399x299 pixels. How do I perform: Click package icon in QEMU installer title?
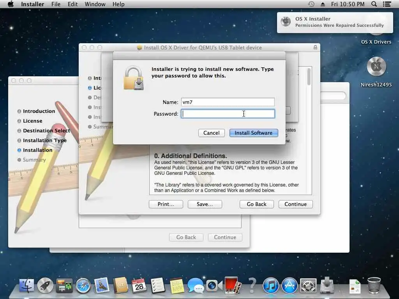[x=139, y=47]
